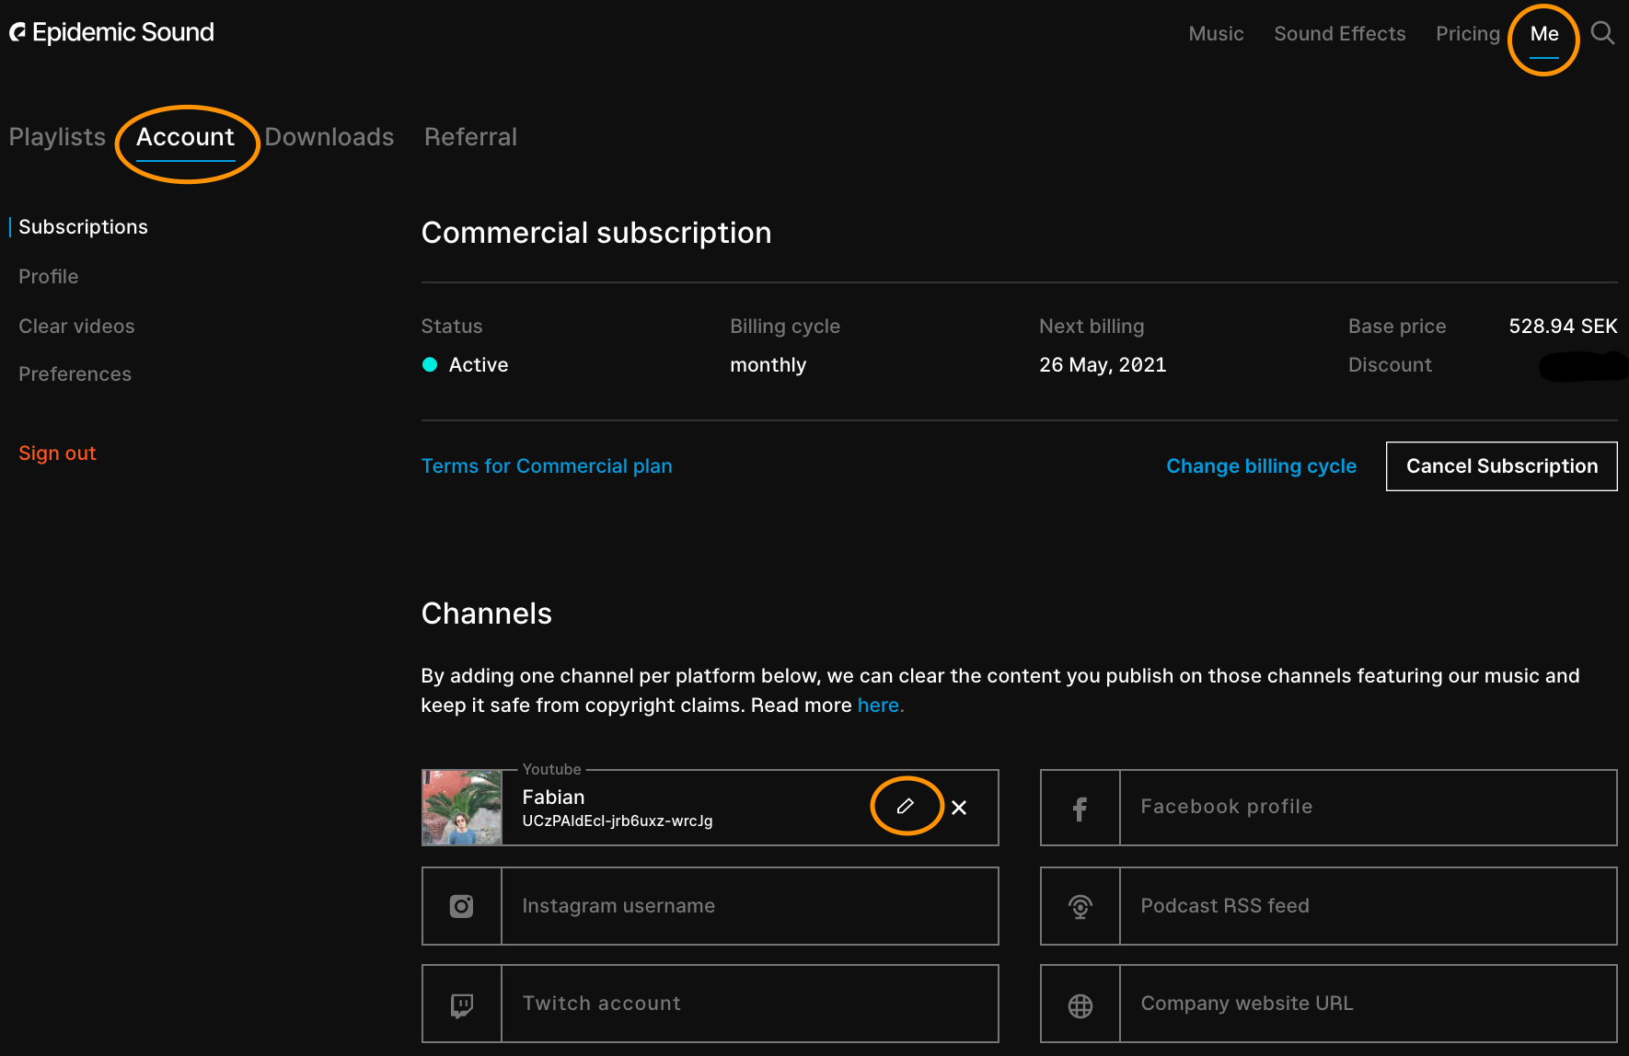Open Terms for Commercial plan link

click(547, 466)
